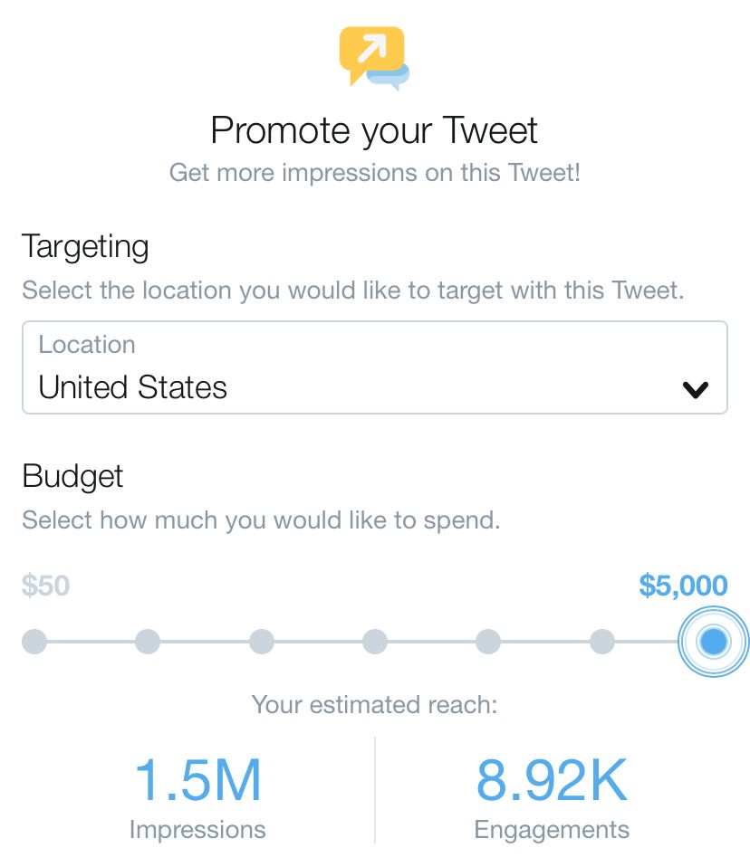Click the 1.5M Impressions estimate
The width and height of the screenshot is (750, 867).
pyautogui.click(x=197, y=780)
